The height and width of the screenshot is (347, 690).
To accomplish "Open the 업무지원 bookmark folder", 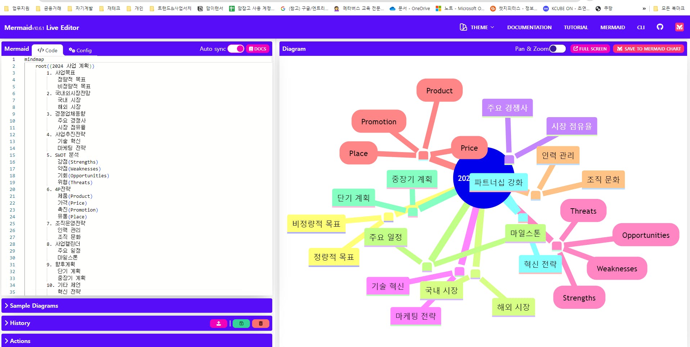I will 17,8.
